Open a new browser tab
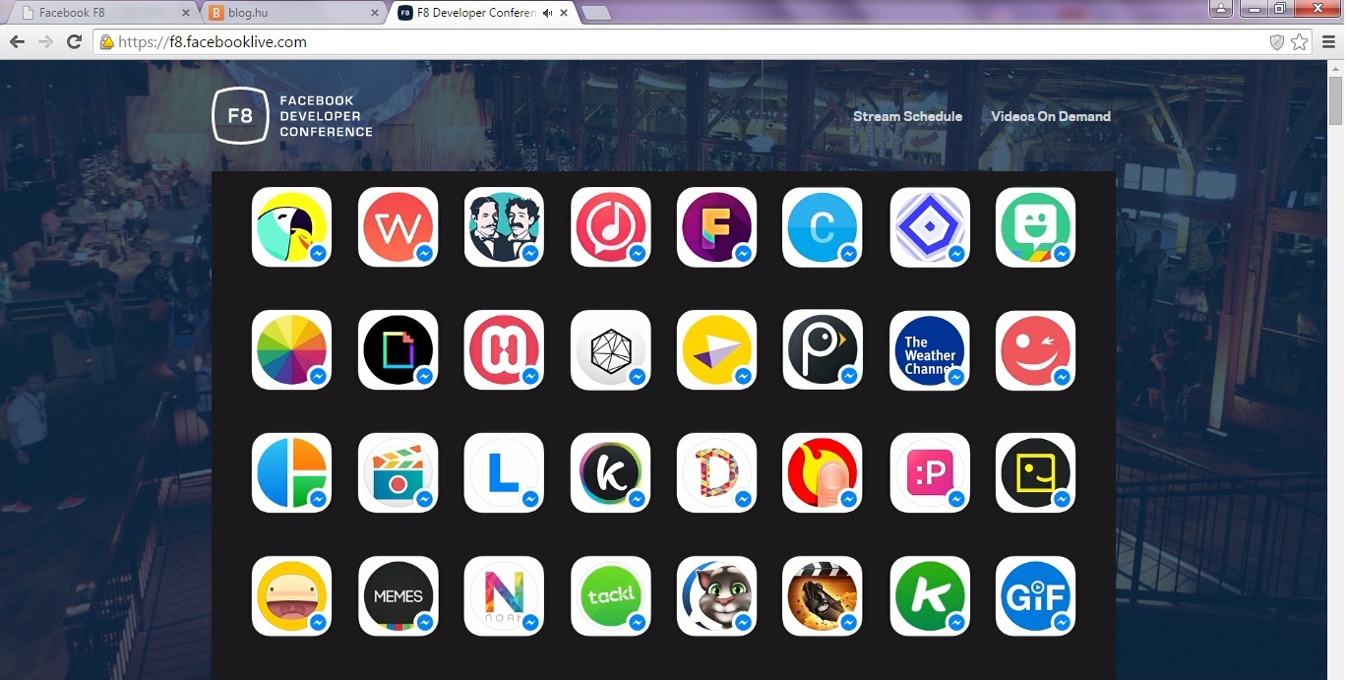 596,13
